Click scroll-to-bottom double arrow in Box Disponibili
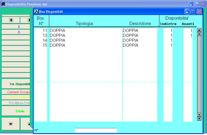Viewport: 207px width, 135px height. (199, 118)
